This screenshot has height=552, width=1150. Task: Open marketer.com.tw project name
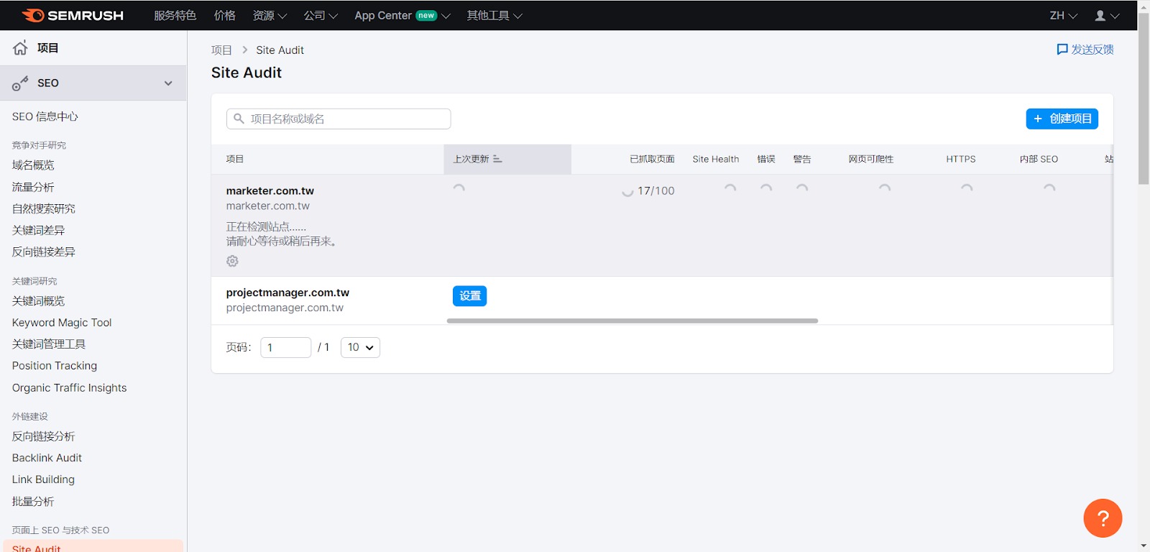click(270, 190)
